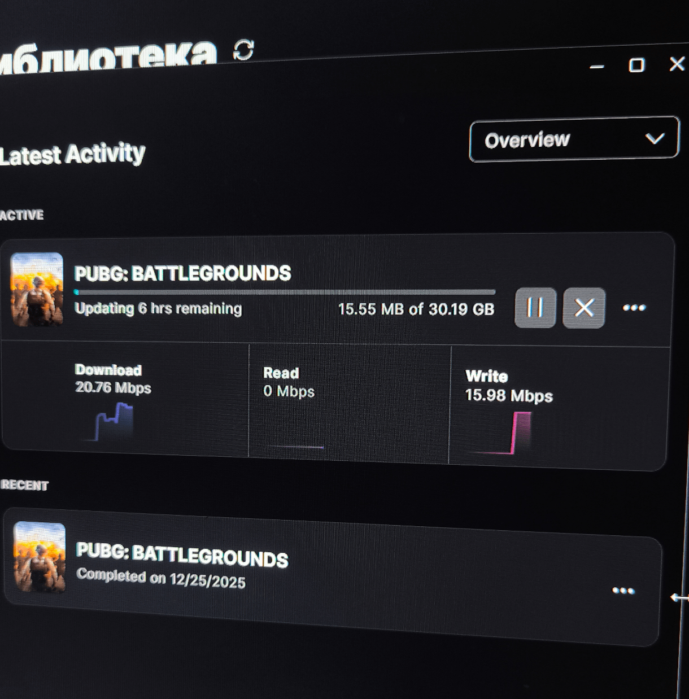
Task: Click the PUBG game art in the Active section
Action: click(x=37, y=289)
